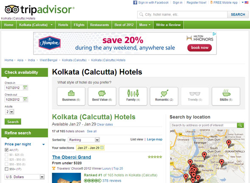The width and height of the screenshot is (250, 183).
Task: Pick the Family hotel style icon
Action: 133,93
